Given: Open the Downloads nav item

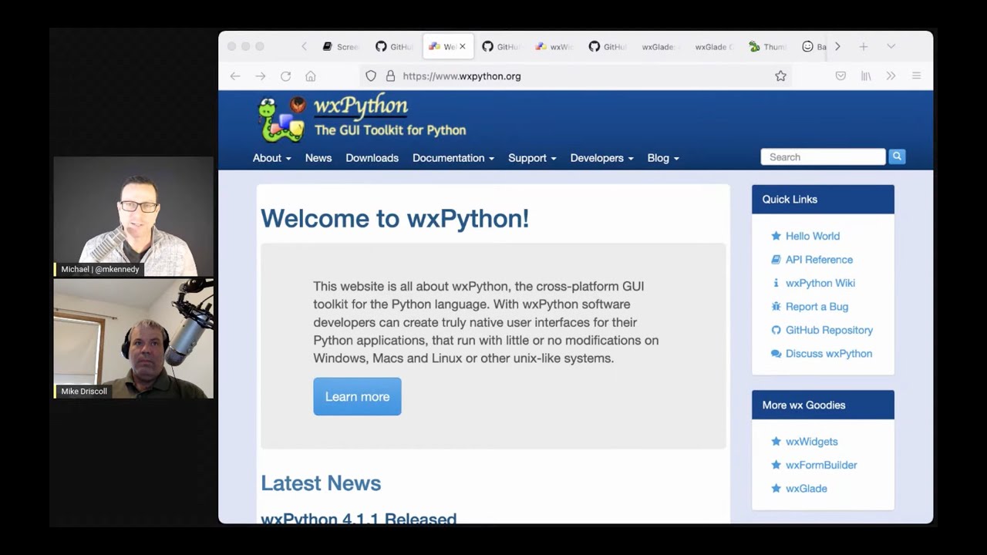Looking at the screenshot, I should (372, 158).
